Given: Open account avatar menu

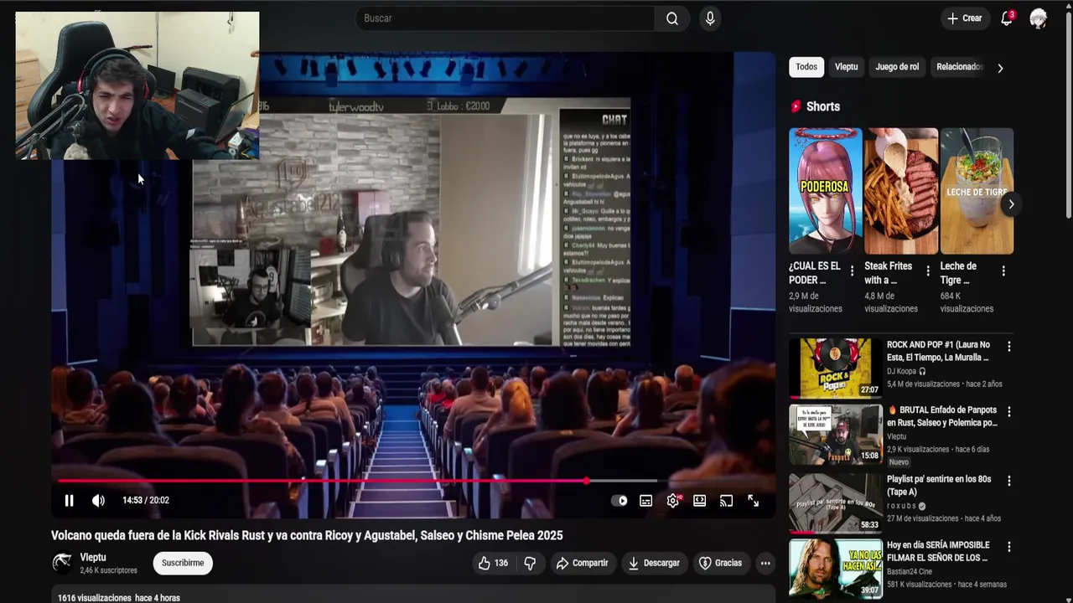Looking at the screenshot, I should 1038,18.
